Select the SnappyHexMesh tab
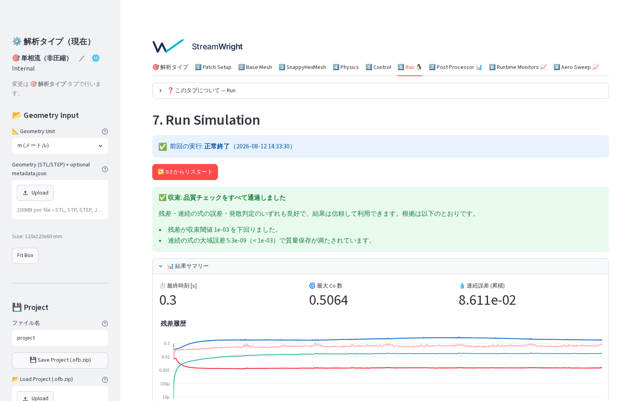641x401 pixels. click(302, 67)
